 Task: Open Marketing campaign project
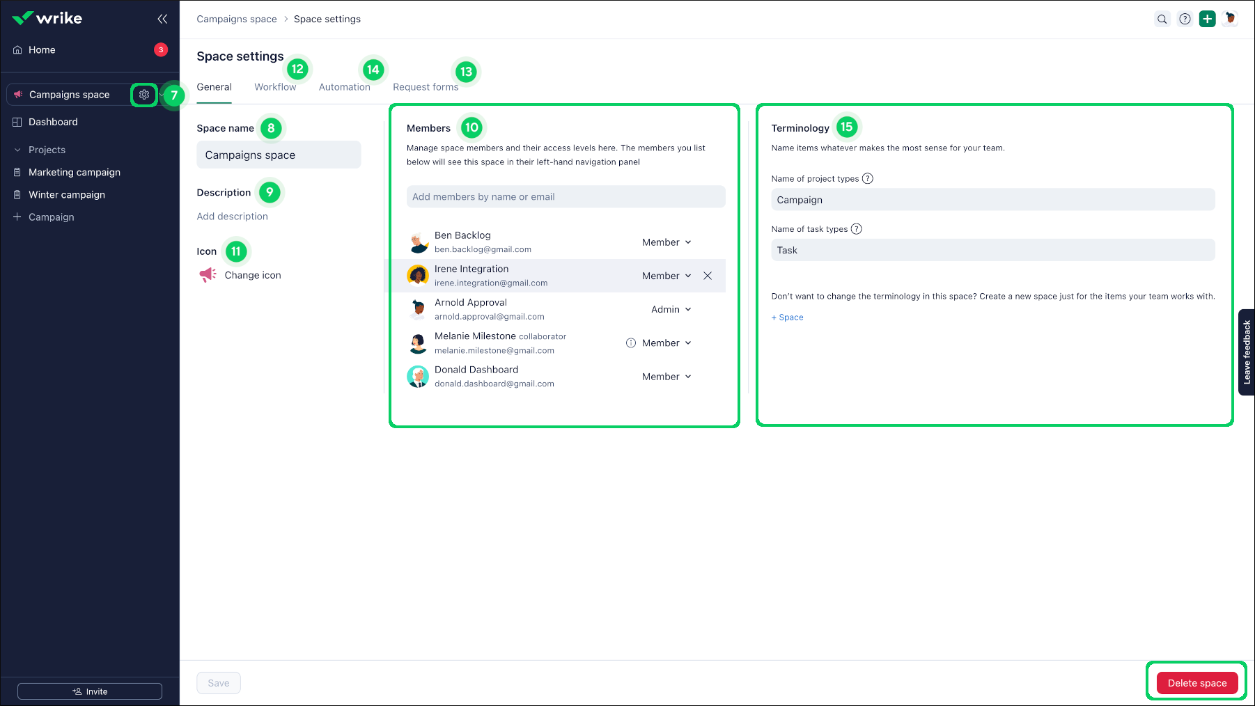[x=75, y=172]
